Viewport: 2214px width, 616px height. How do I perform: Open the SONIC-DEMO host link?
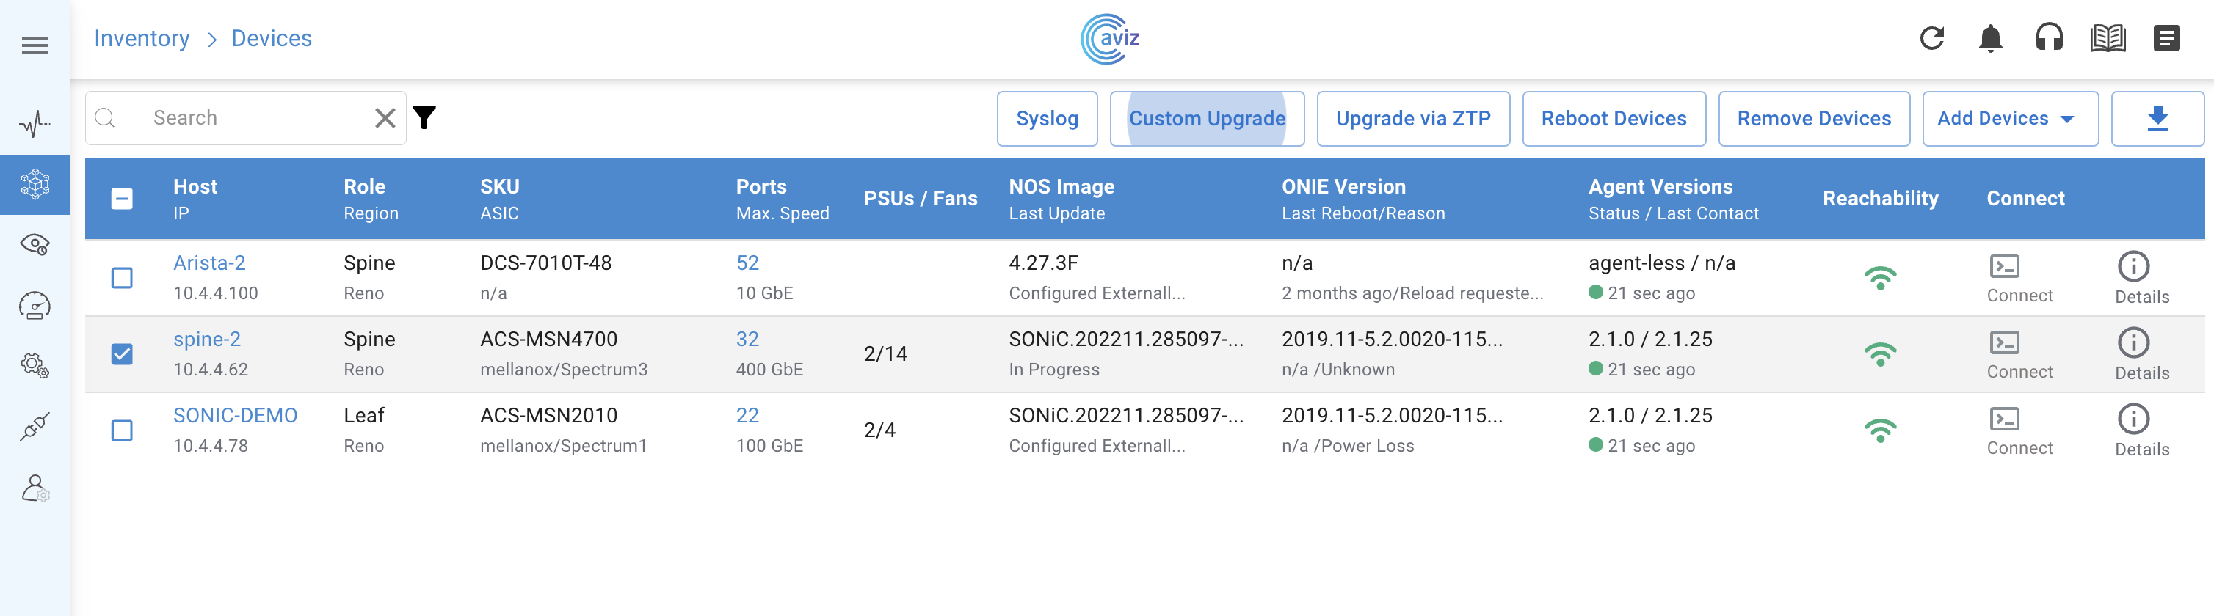235,416
